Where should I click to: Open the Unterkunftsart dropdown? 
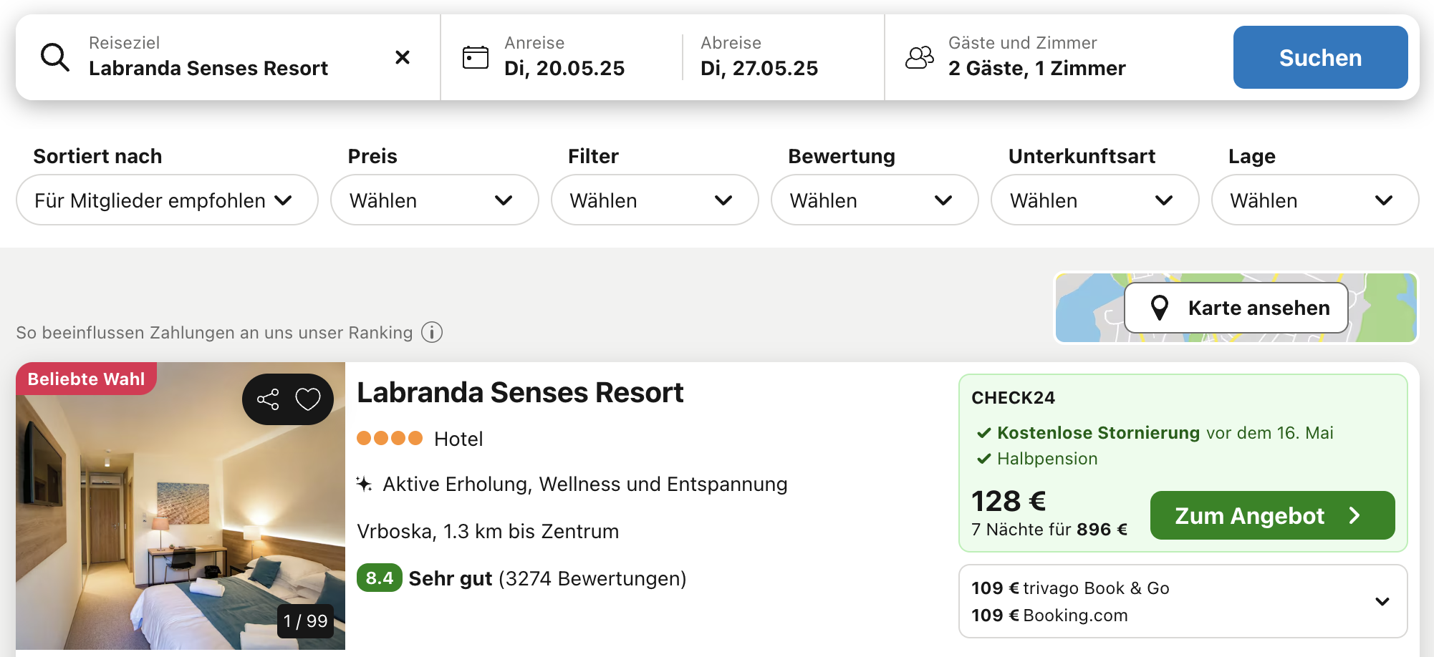point(1095,200)
